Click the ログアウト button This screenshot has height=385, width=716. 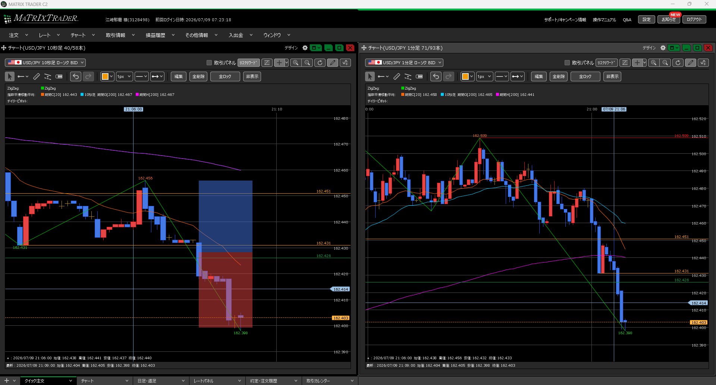pos(694,19)
